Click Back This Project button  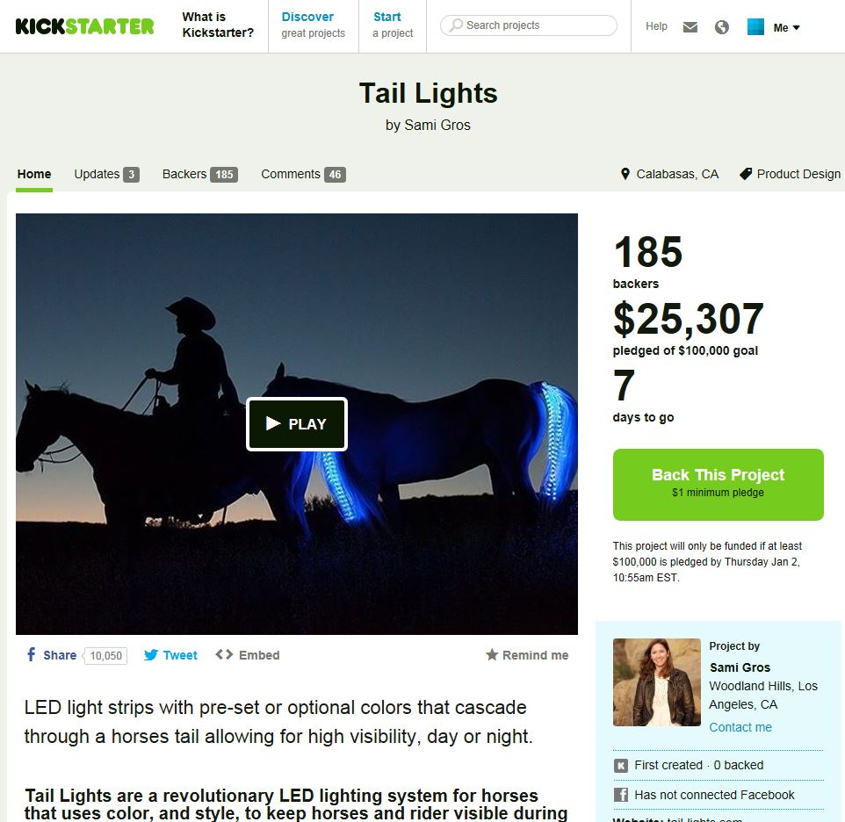718,484
